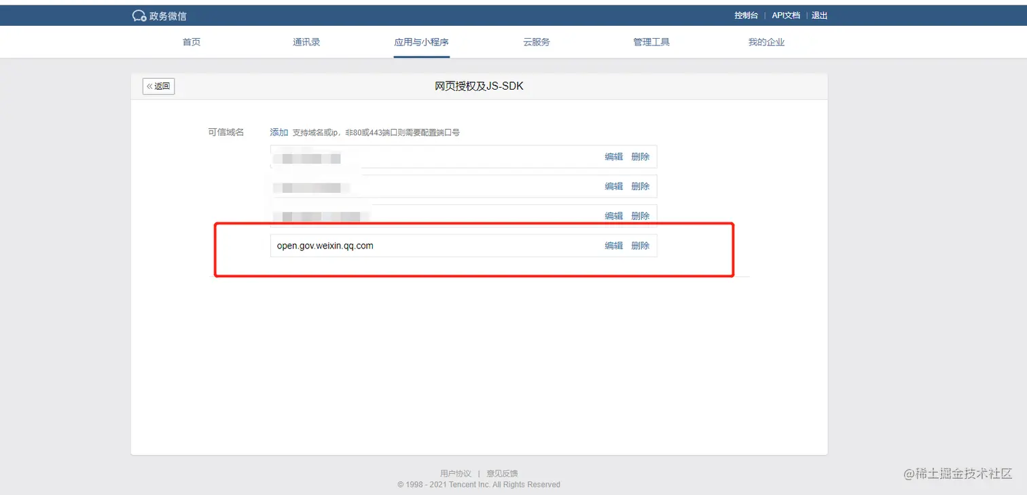This screenshot has width=1027, height=495.
Task: Click the 网页授权及JS-SDK page title
Action: click(x=479, y=86)
